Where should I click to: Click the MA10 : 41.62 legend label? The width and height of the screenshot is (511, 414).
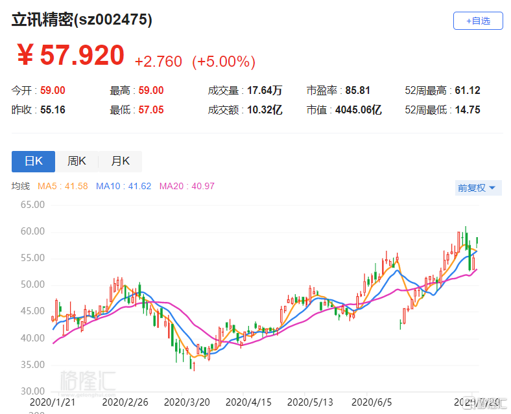tap(123, 186)
